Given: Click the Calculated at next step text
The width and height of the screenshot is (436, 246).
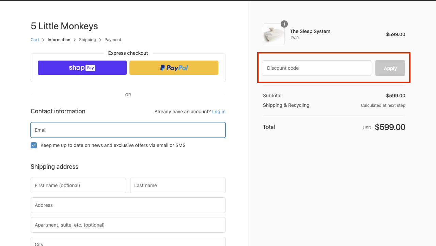Looking at the screenshot, I should pos(383,105).
